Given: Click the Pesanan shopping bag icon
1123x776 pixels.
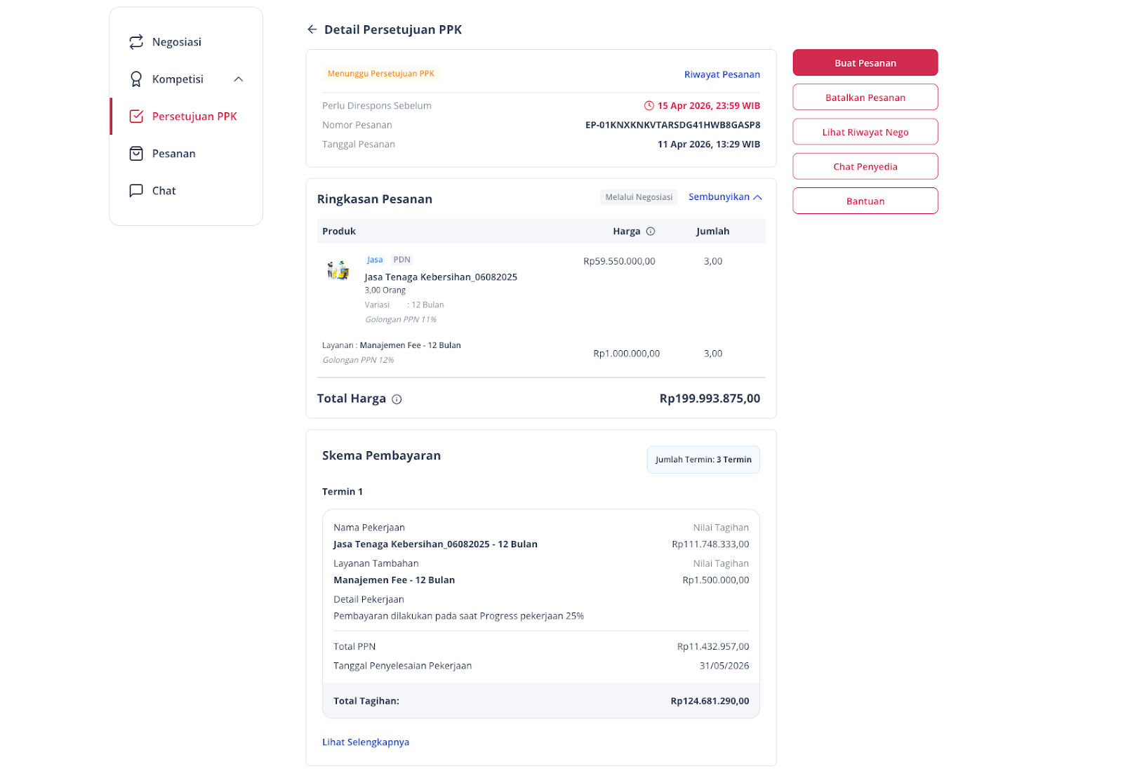Looking at the screenshot, I should click(136, 154).
